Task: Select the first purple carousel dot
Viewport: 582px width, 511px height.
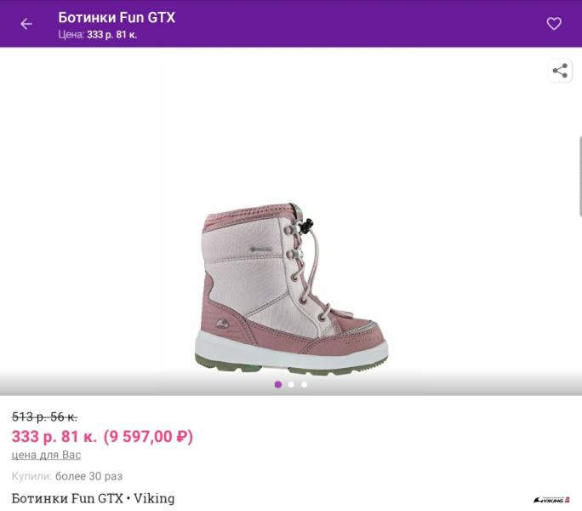Action: tap(277, 385)
